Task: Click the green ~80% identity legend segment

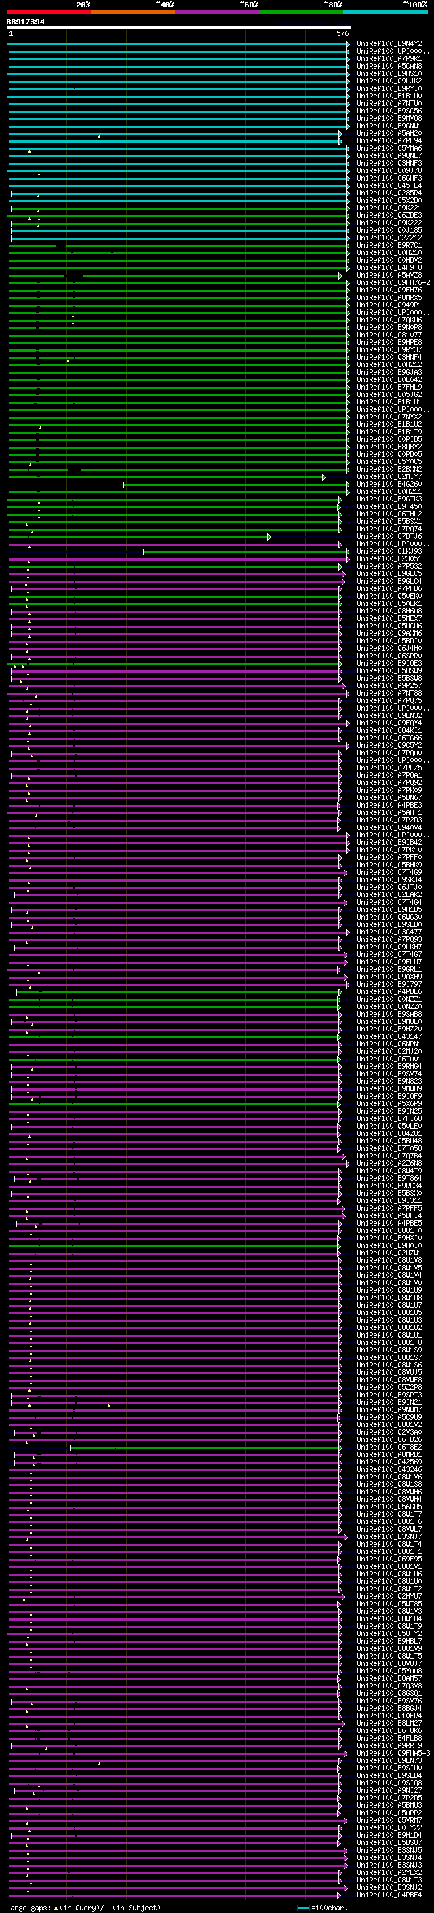Action: (x=301, y=12)
